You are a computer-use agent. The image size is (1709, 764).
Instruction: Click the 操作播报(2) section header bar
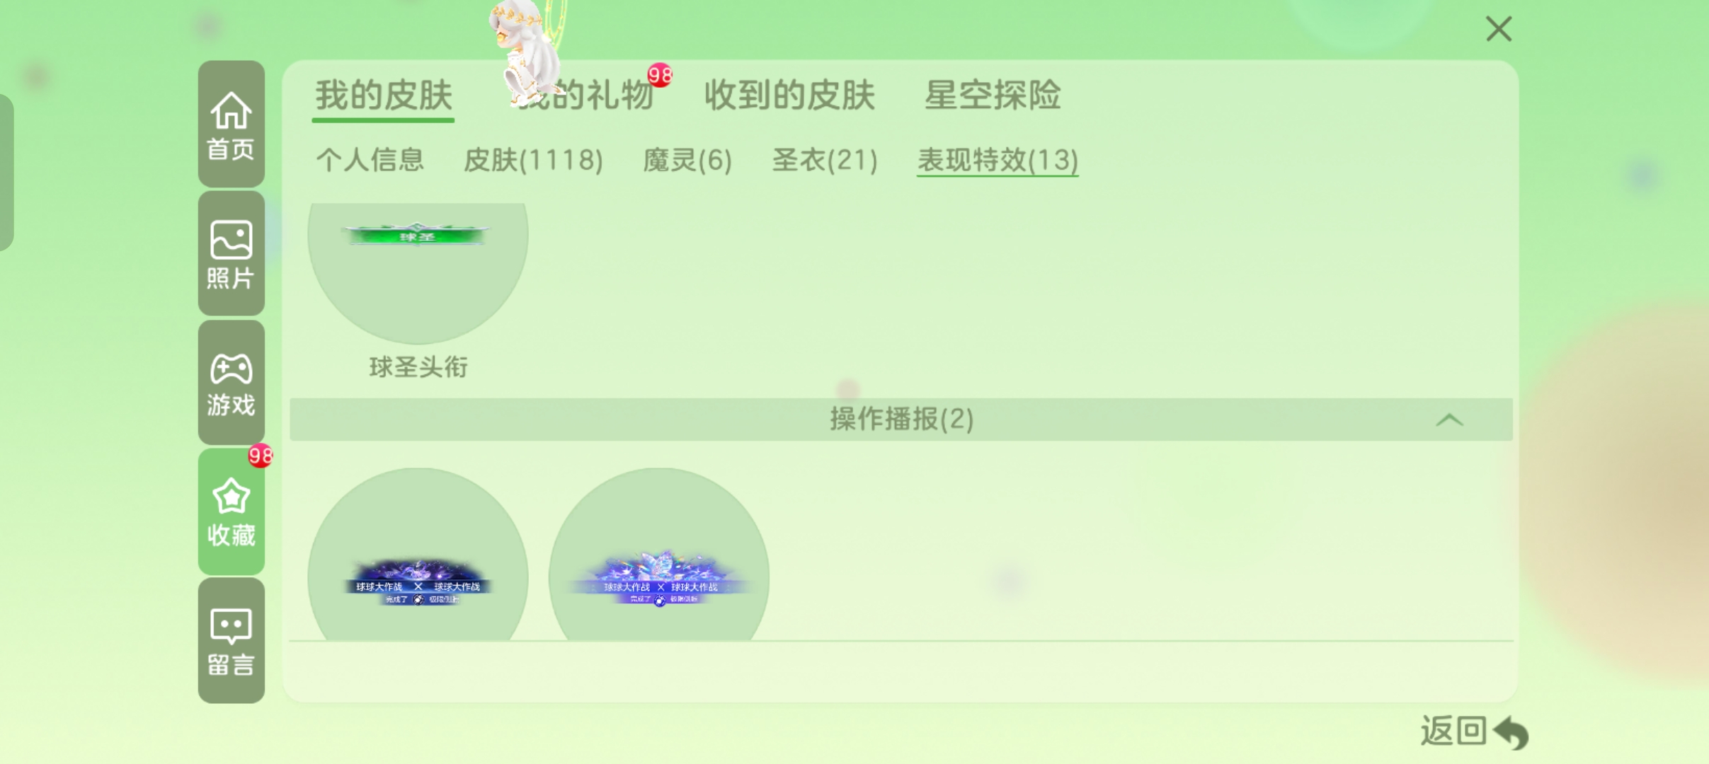[901, 419]
